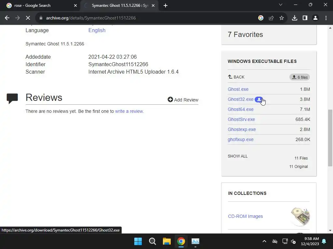Viewport: 333px width, 249px height.
Task: Click page vertical scrollbar thumb
Action: coord(330,138)
